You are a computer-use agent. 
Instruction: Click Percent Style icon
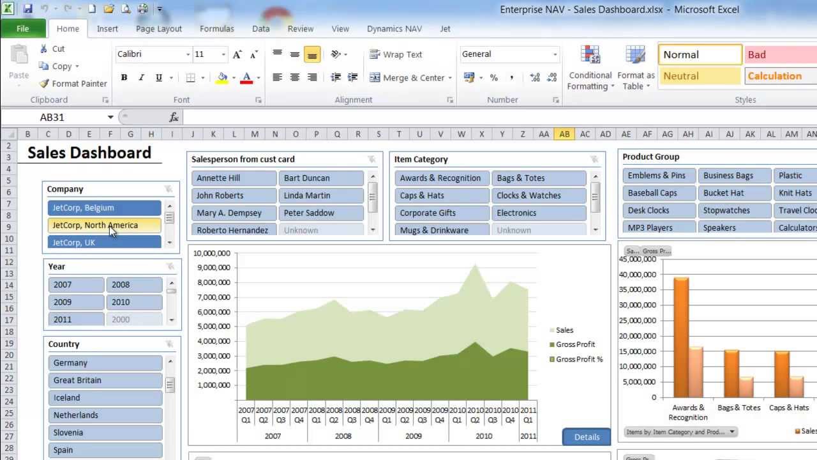pos(493,78)
